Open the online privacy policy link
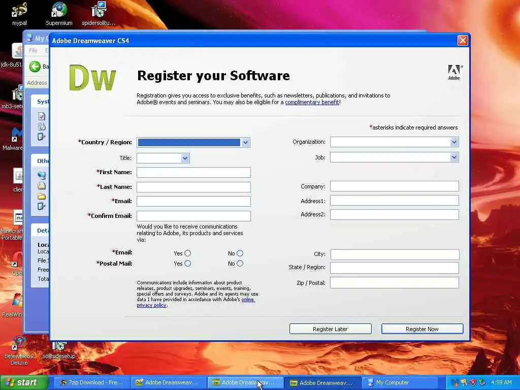The width and height of the screenshot is (520, 390). point(196,302)
